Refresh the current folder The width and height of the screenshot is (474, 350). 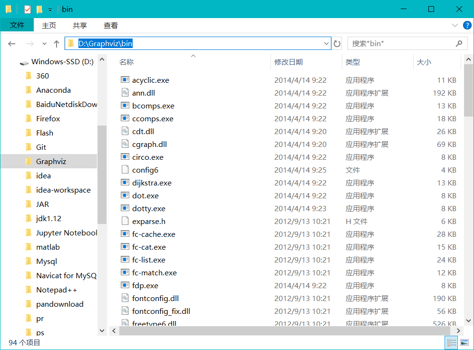click(337, 44)
